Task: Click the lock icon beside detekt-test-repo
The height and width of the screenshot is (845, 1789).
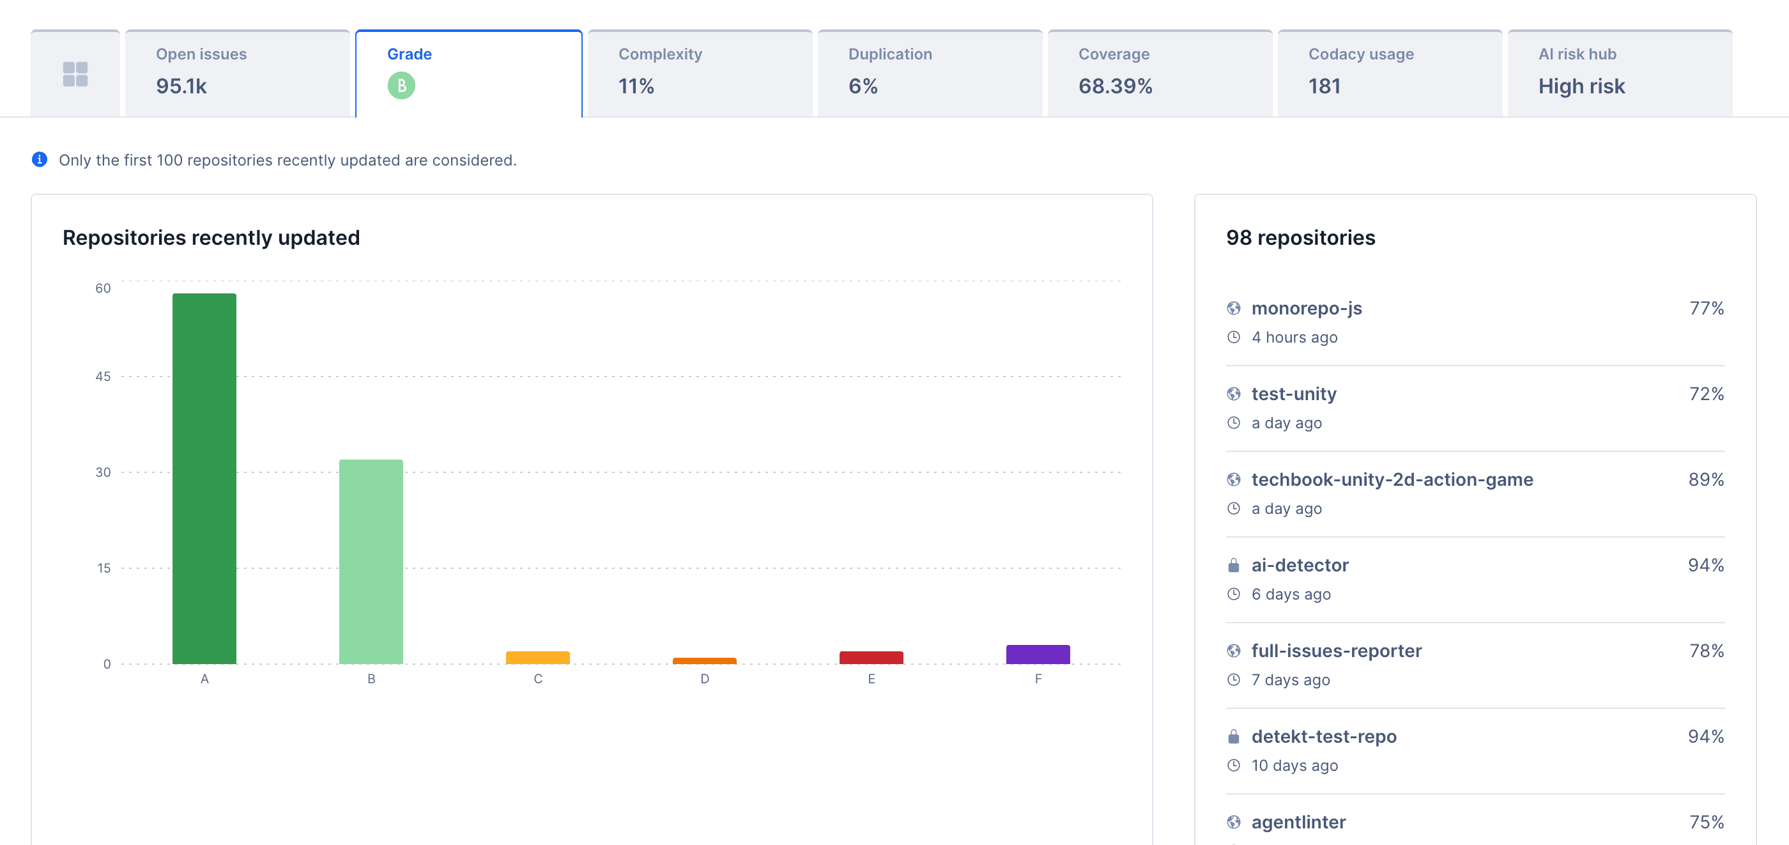Action: click(1234, 736)
